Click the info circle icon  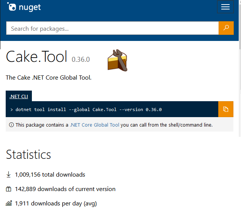11,125
